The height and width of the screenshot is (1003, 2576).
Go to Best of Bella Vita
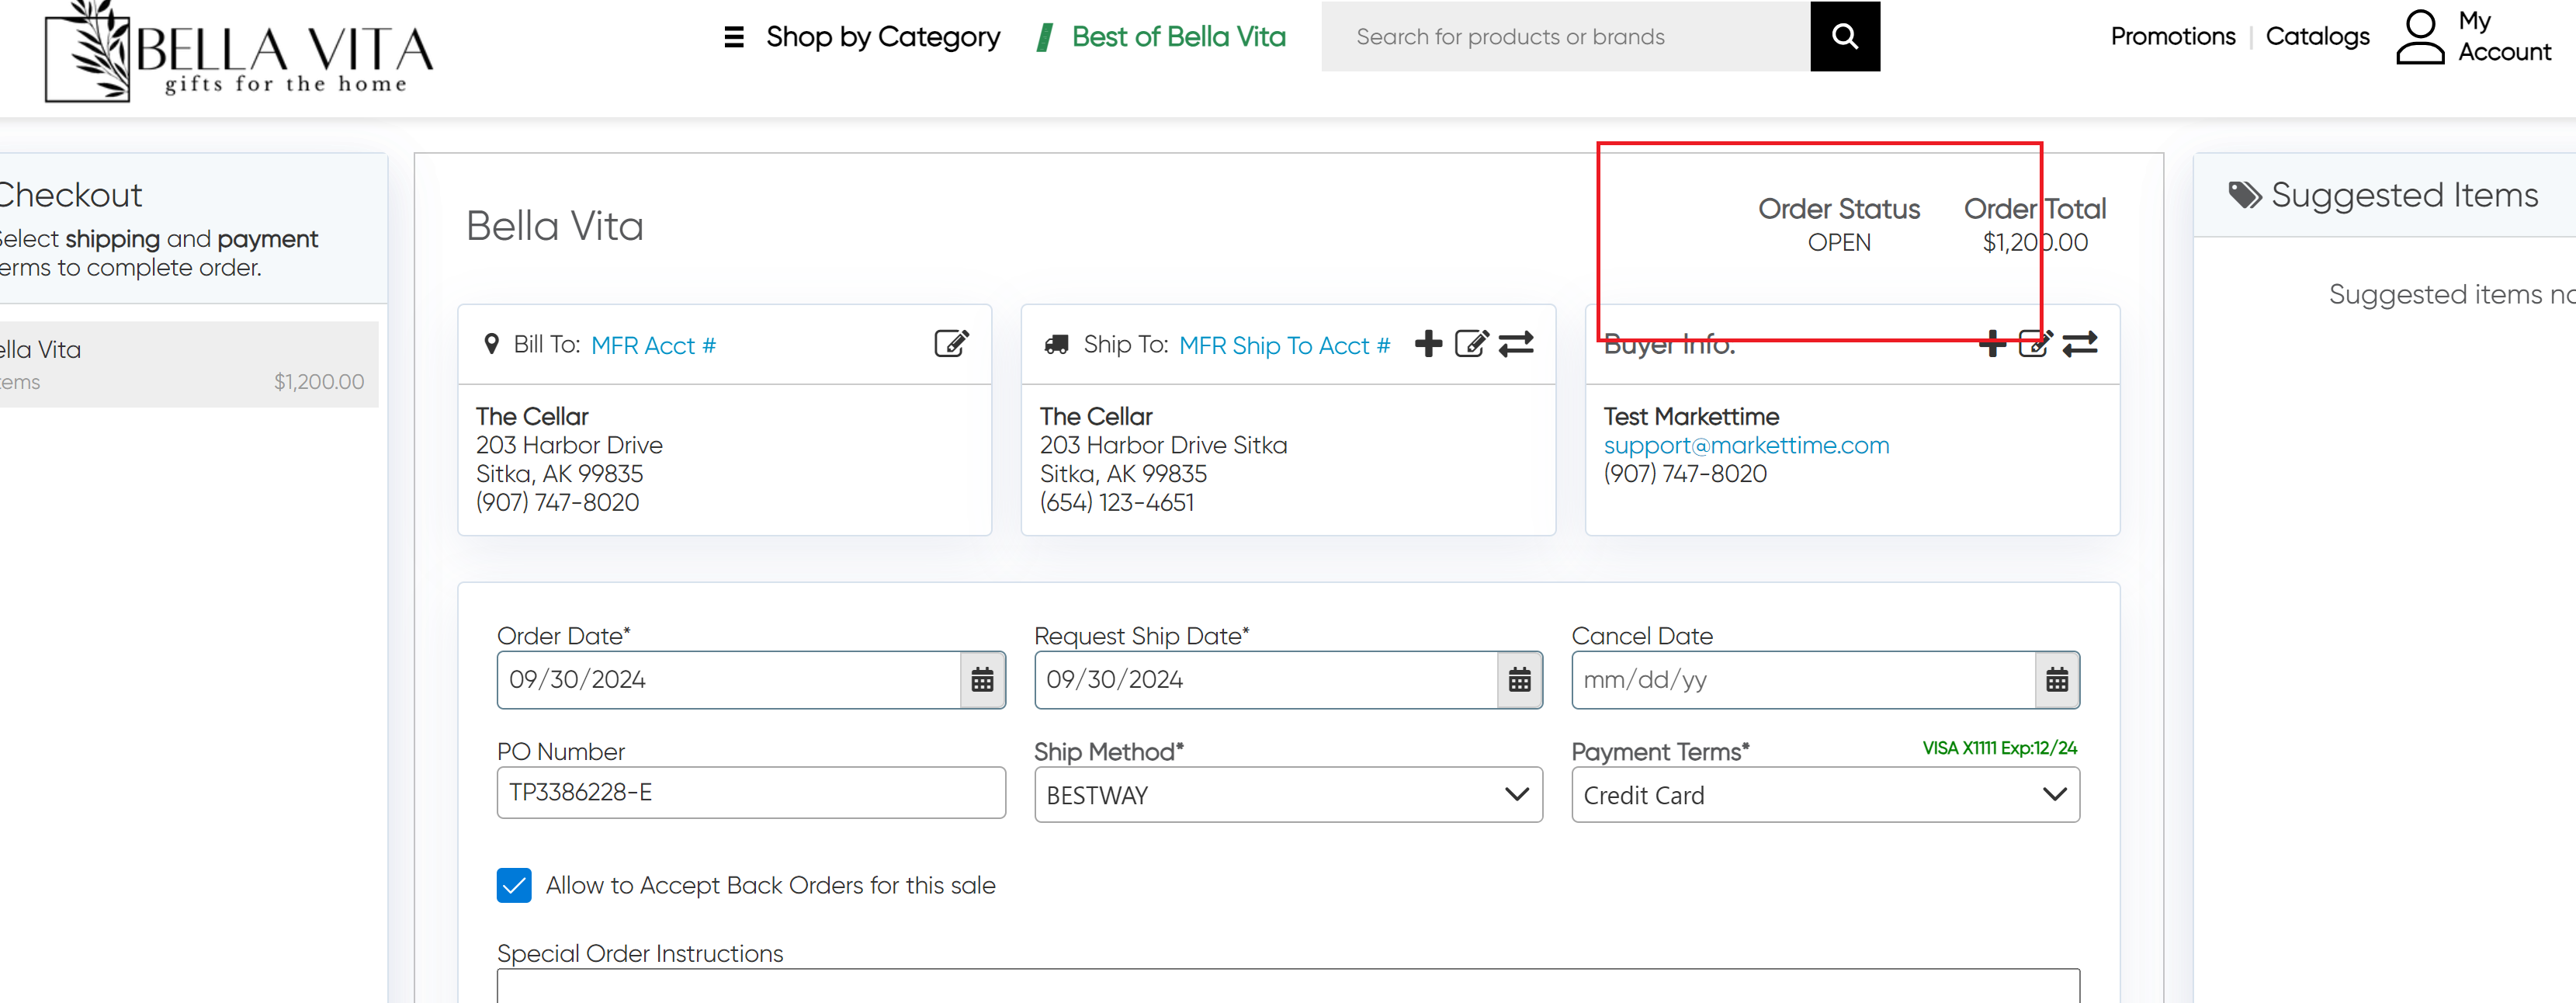(x=1178, y=37)
